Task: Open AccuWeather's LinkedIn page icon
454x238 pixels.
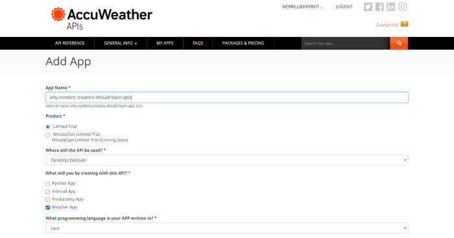Action: 391,6
